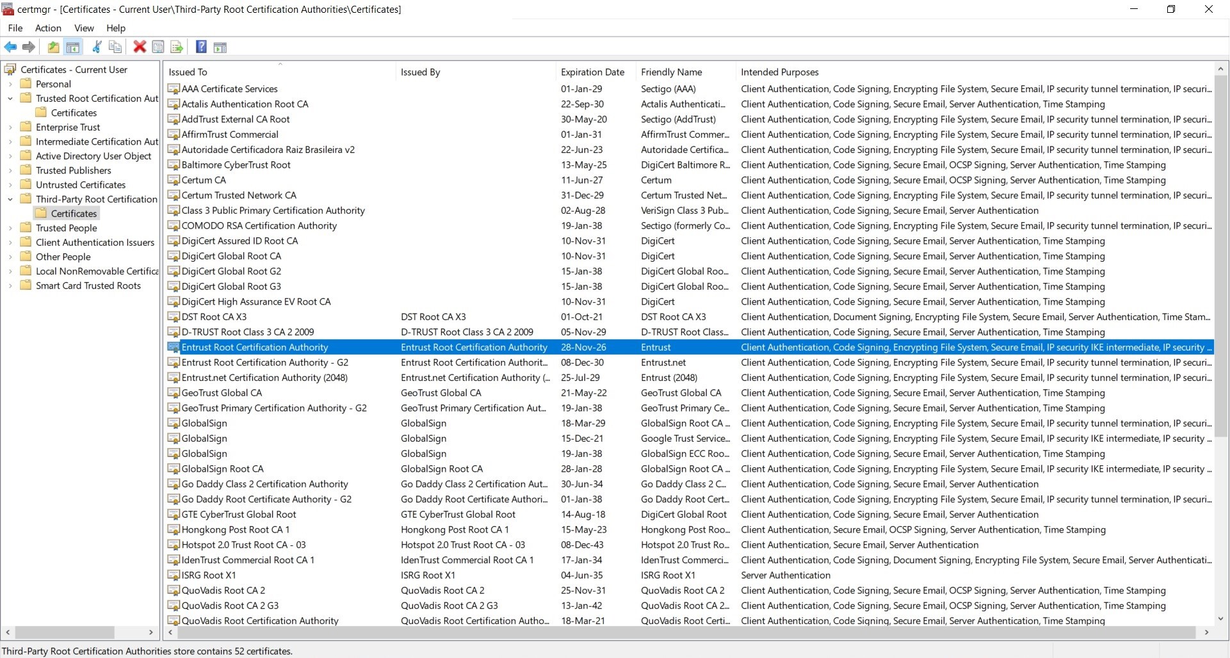Open the Help toolbar icon

click(x=201, y=47)
